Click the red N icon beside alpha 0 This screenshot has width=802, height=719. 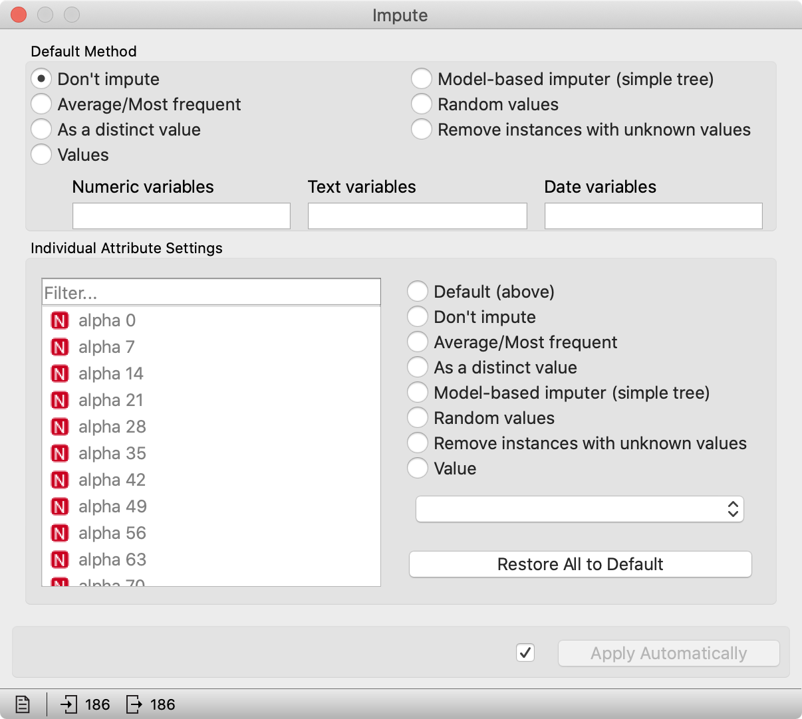[59, 320]
